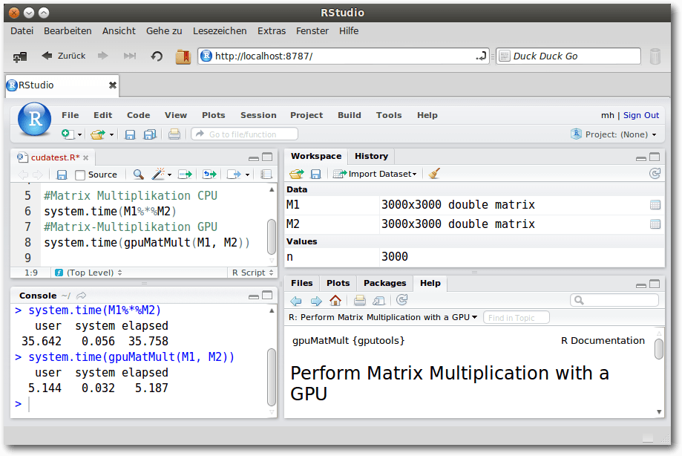This screenshot has width=682, height=456.
Task: Save all open documents
Action: pyautogui.click(x=150, y=134)
